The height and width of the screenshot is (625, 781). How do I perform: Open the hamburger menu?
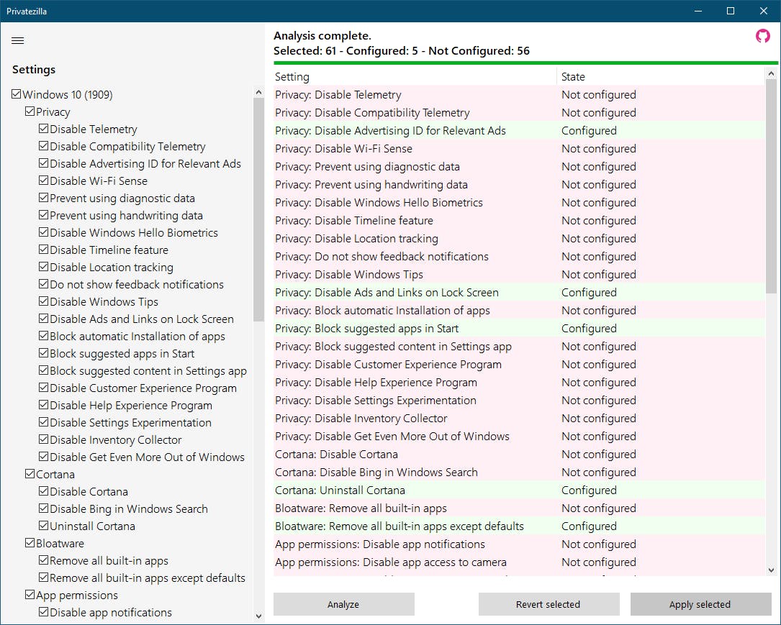pos(17,41)
